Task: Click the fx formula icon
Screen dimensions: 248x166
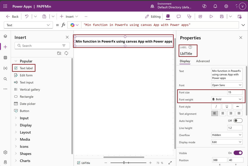Action: point(63,25)
